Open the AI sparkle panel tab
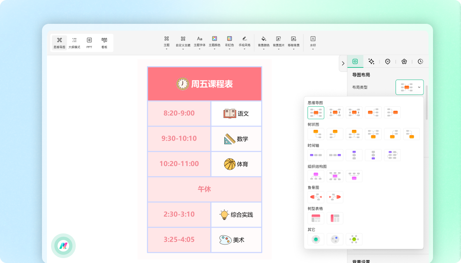The height and width of the screenshot is (263, 461). [x=371, y=61]
